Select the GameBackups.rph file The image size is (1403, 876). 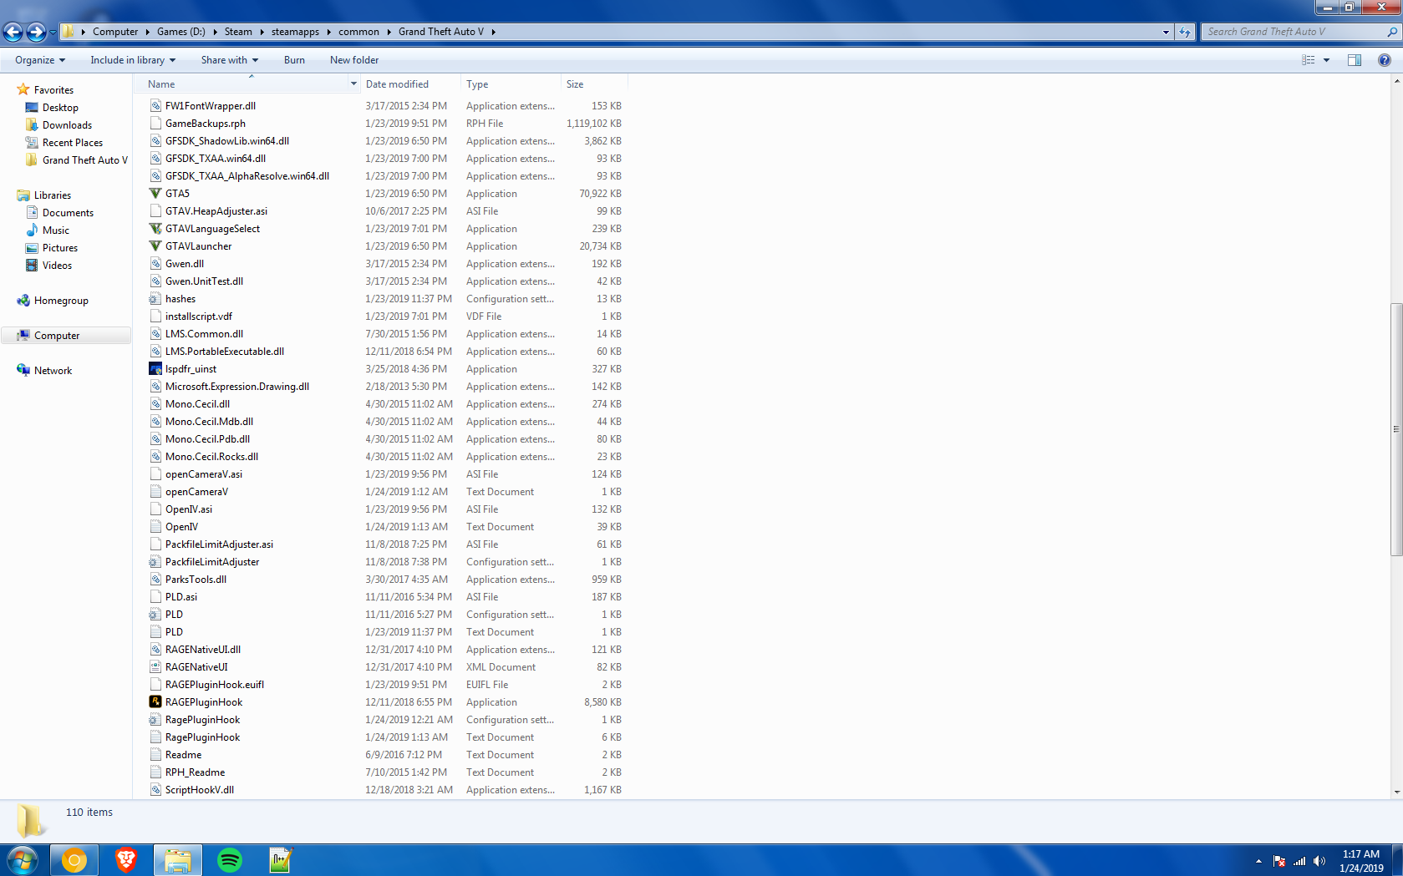pos(206,124)
